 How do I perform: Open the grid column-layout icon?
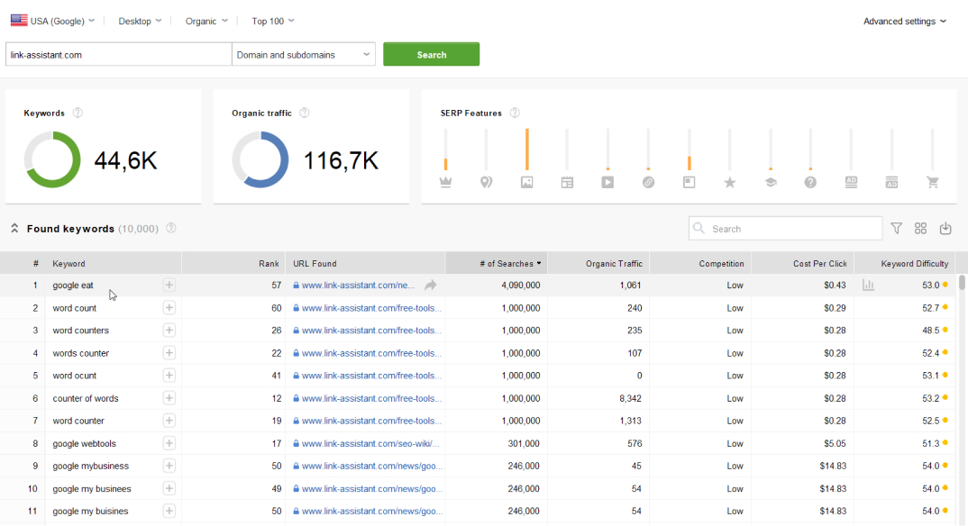(920, 229)
